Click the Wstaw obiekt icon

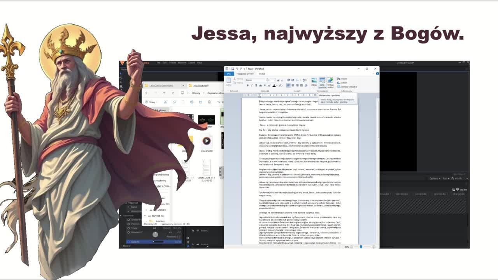[330, 82]
